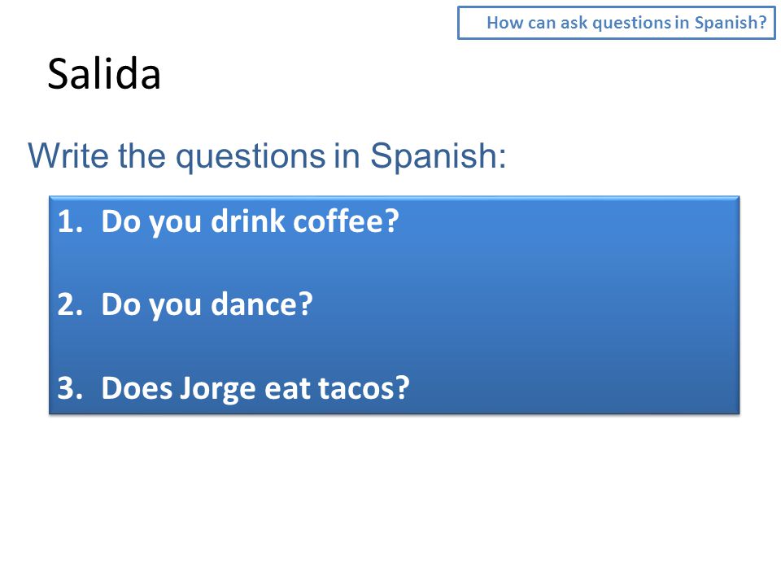Click the word "questions" in the top-right box
The height and width of the screenshot is (586, 781).
click(631, 24)
